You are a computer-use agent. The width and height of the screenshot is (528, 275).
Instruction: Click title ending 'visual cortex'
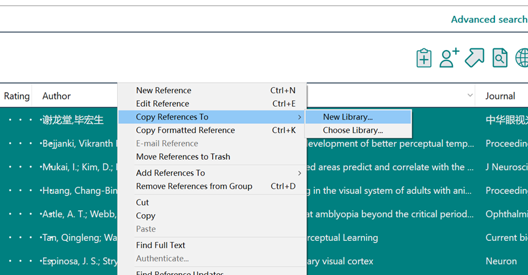pos(340,261)
